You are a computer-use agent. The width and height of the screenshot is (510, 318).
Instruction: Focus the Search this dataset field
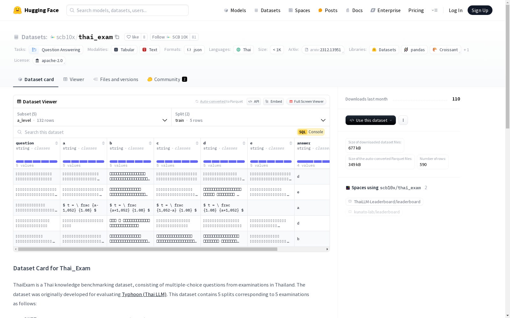point(155,132)
